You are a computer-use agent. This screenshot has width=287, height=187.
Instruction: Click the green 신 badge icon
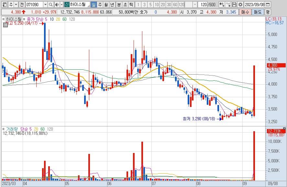point(67,5)
